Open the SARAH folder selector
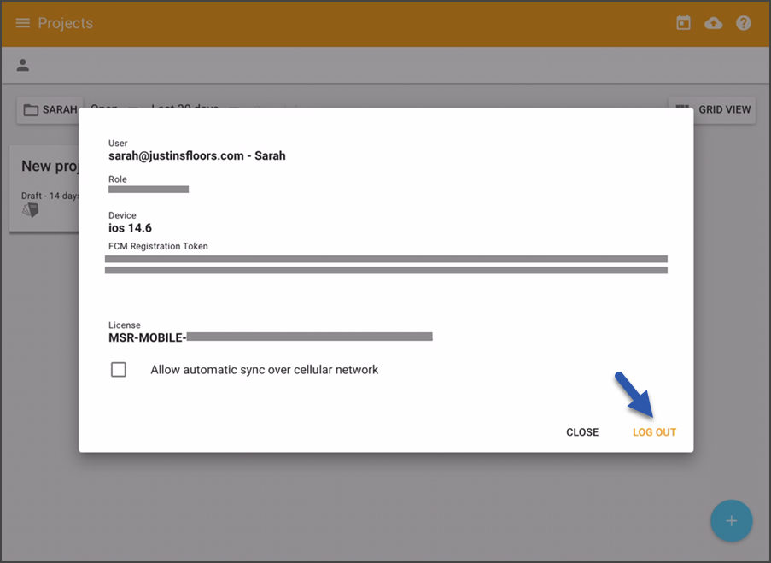Image resolution: width=771 pixels, height=563 pixels. click(x=50, y=109)
